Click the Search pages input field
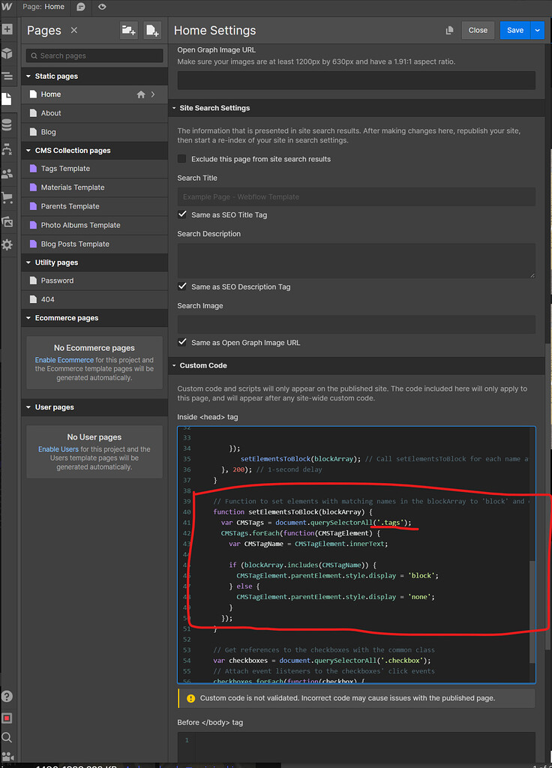Screen dimensions: 552x768 click(94, 55)
